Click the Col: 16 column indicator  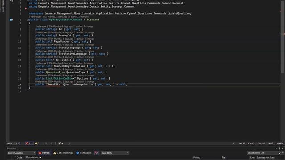pos(261,144)
